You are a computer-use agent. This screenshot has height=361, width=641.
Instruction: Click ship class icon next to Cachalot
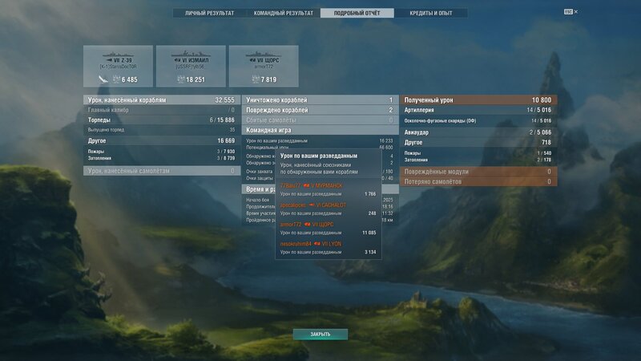point(313,205)
